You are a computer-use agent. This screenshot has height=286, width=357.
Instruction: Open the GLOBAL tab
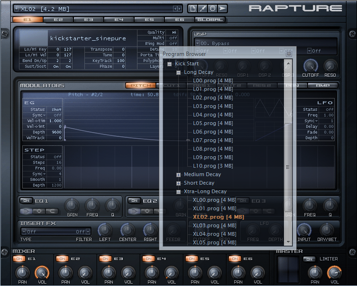210,19
